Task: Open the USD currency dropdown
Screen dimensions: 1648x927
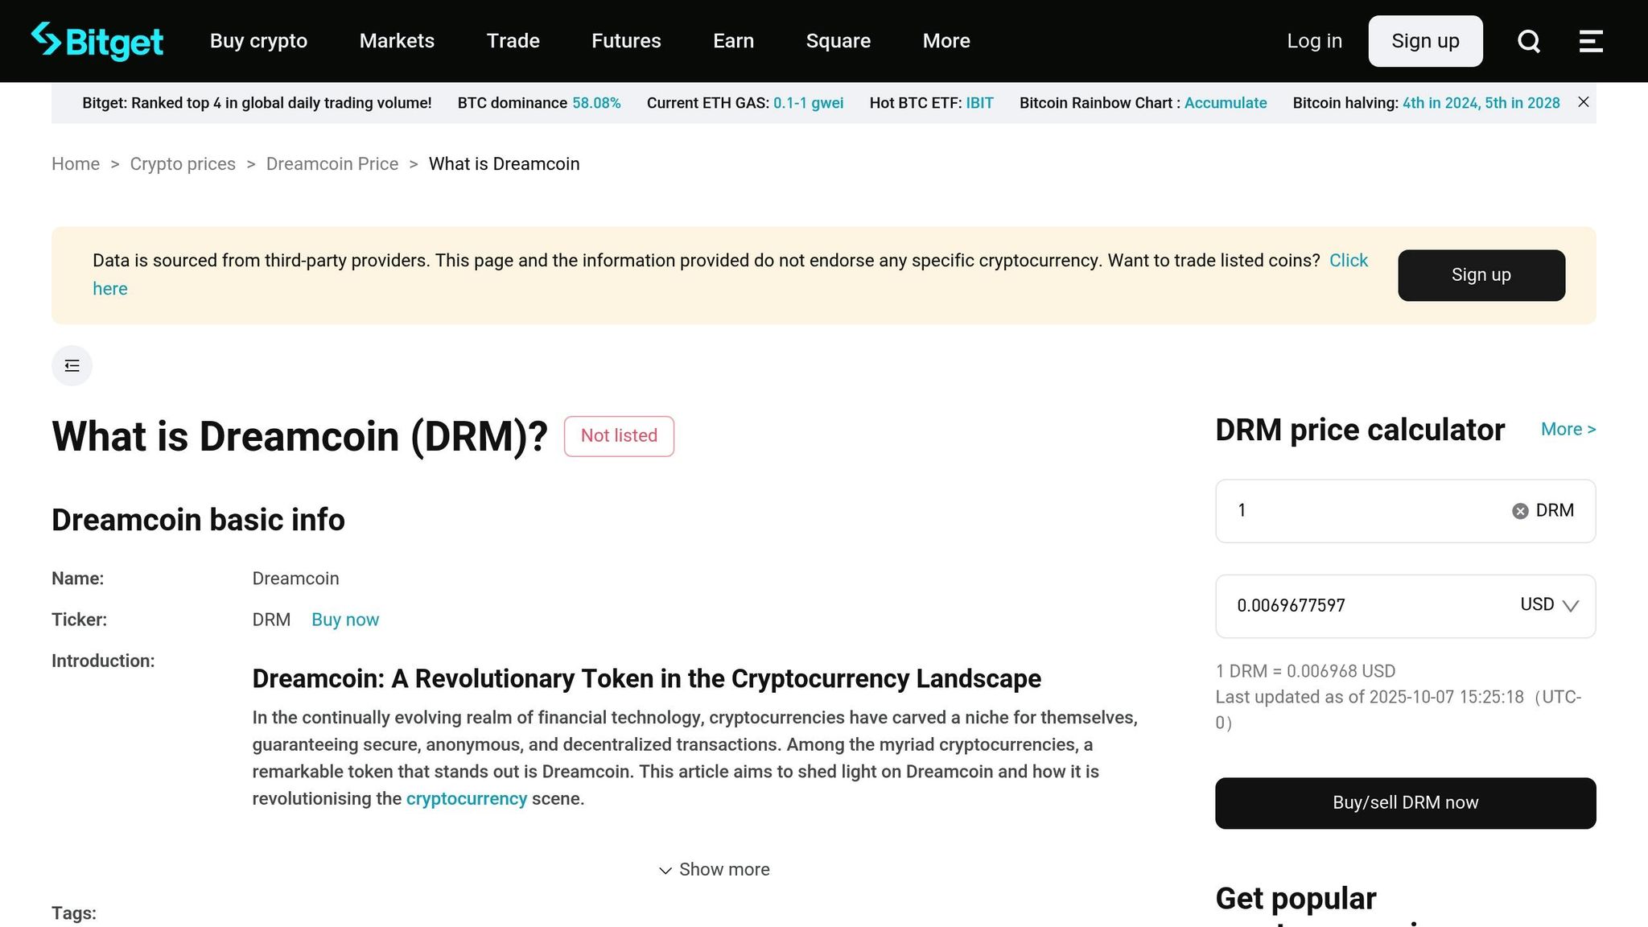Action: pyautogui.click(x=1550, y=605)
